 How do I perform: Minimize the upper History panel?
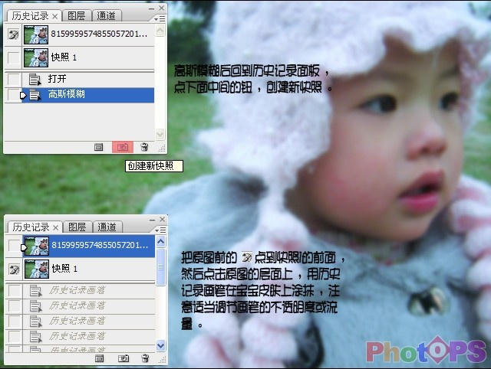click(152, 8)
